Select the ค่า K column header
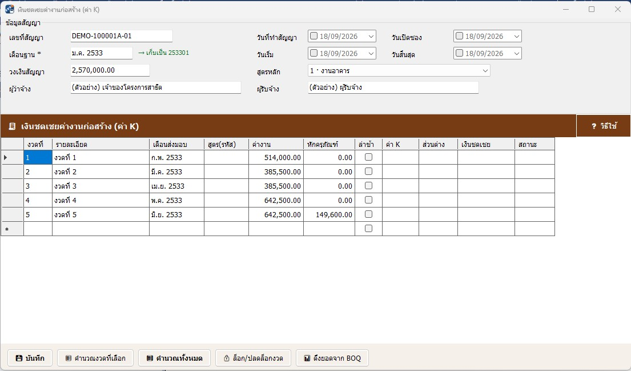Image resolution: width=631 pixels, height=371 pixels. pos(400,144)
